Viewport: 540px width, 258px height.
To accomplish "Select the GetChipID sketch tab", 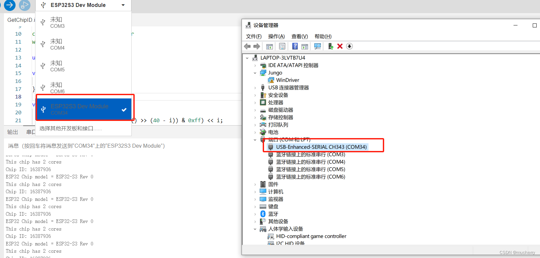I will point(21,20).
